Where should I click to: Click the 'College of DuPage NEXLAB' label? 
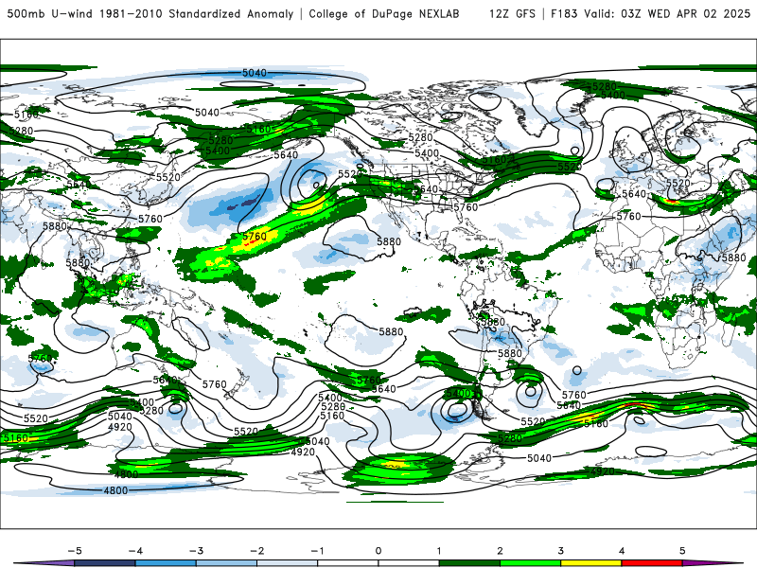(x=384, y=14)
